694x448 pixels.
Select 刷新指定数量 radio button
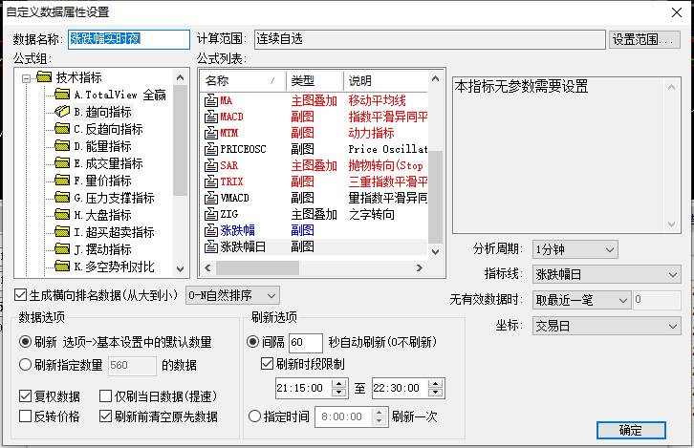[x=26, y=364]
